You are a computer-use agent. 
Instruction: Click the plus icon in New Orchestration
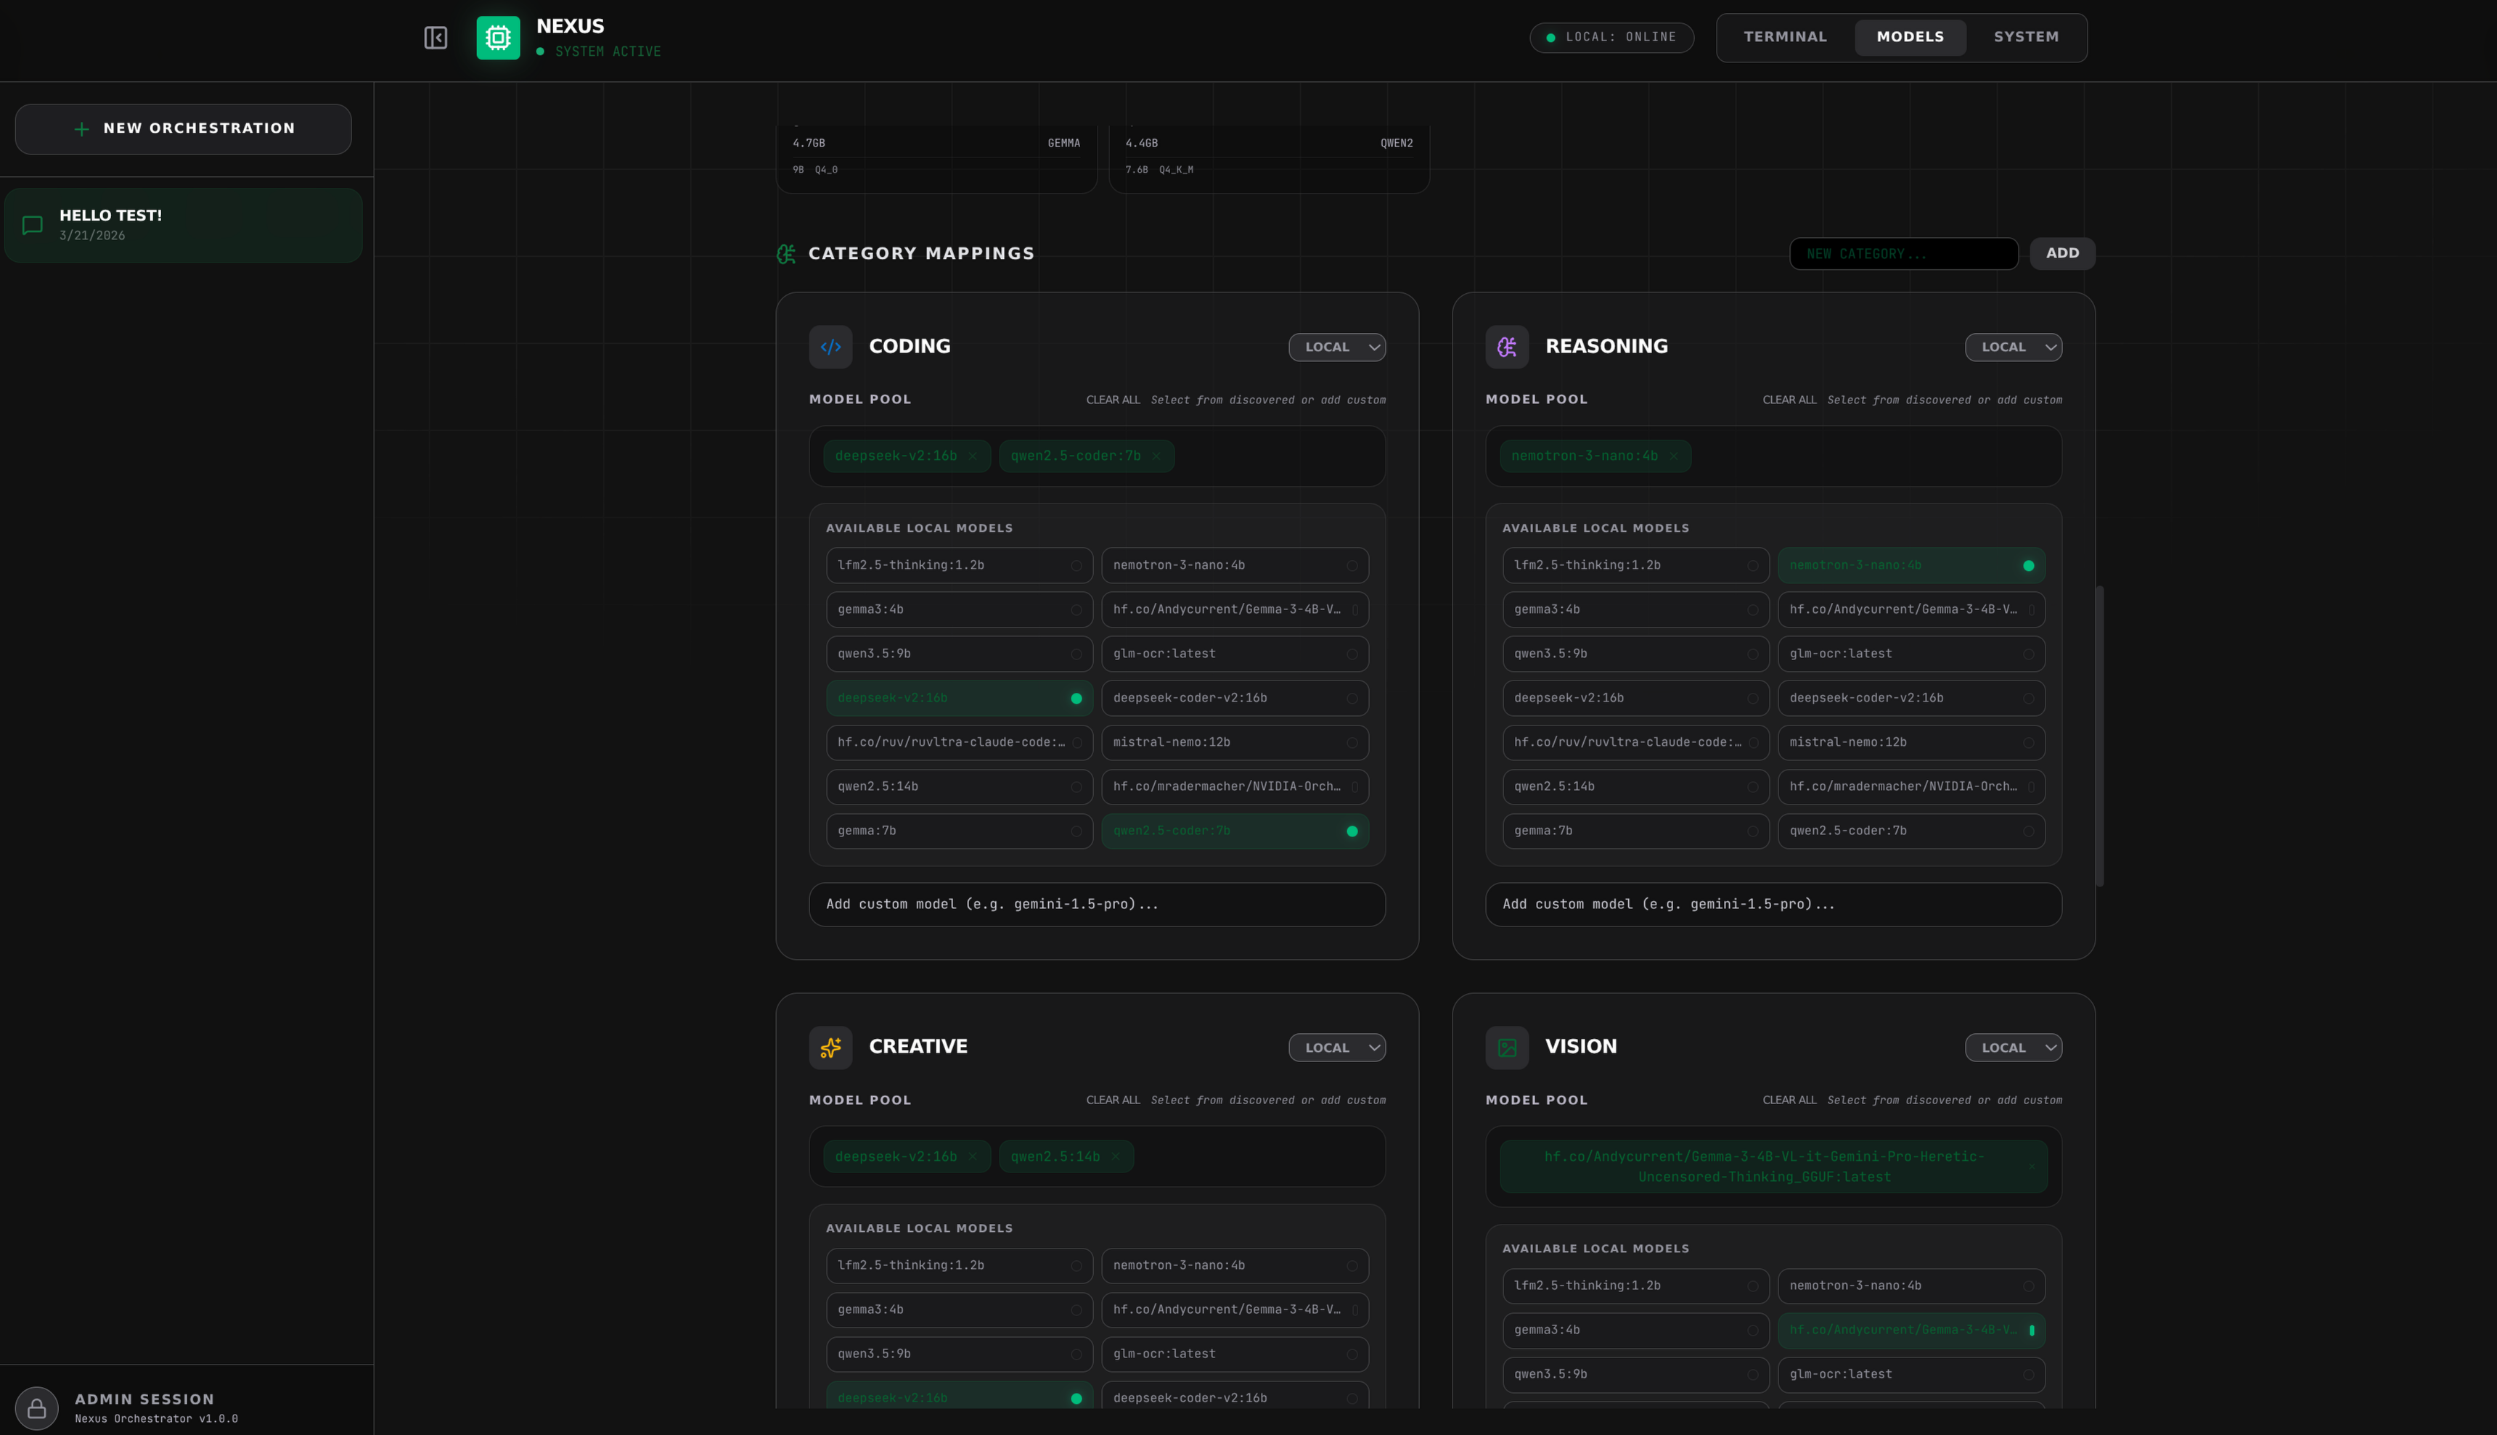(82, 129)
